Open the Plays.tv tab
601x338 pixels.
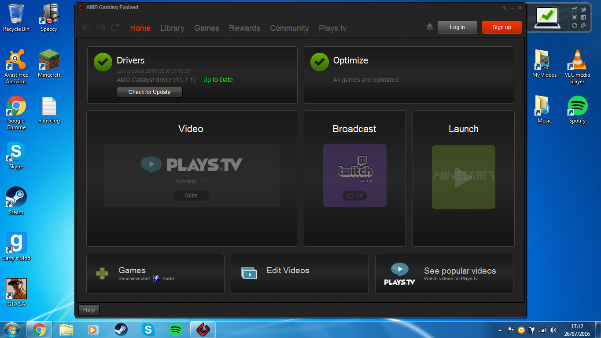[332, 28]
